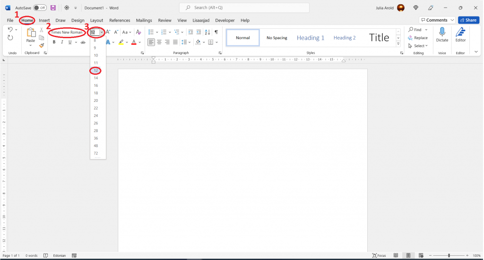This screenshot has width=484, height=260.
Task: Open the File tab
Action: pyautogui.click(x=10, y=20)
